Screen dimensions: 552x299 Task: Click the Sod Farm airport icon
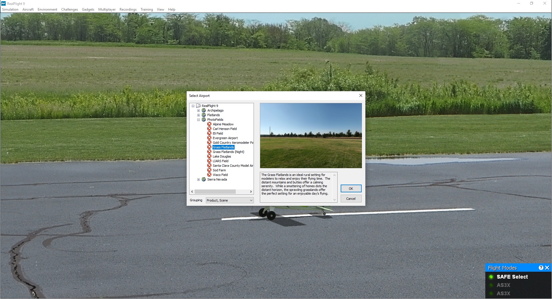pyautogui.click(x=209, y=170)
